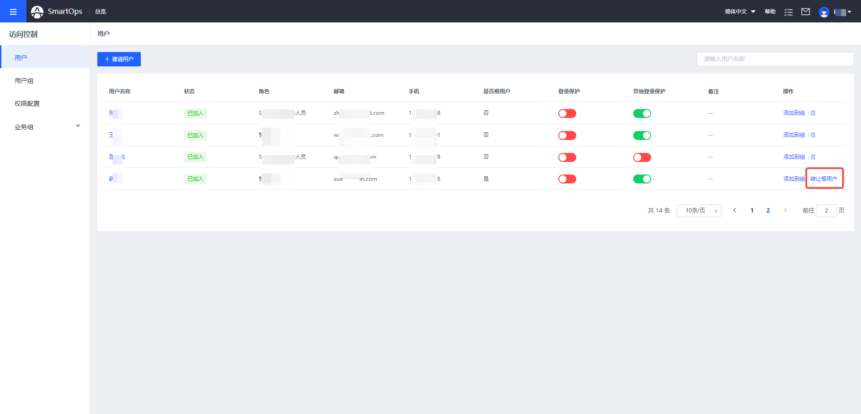Click the SmartOps logo icon
This screenshot has height=414, width=861.
pyautogui.click(x=37, y=12)
